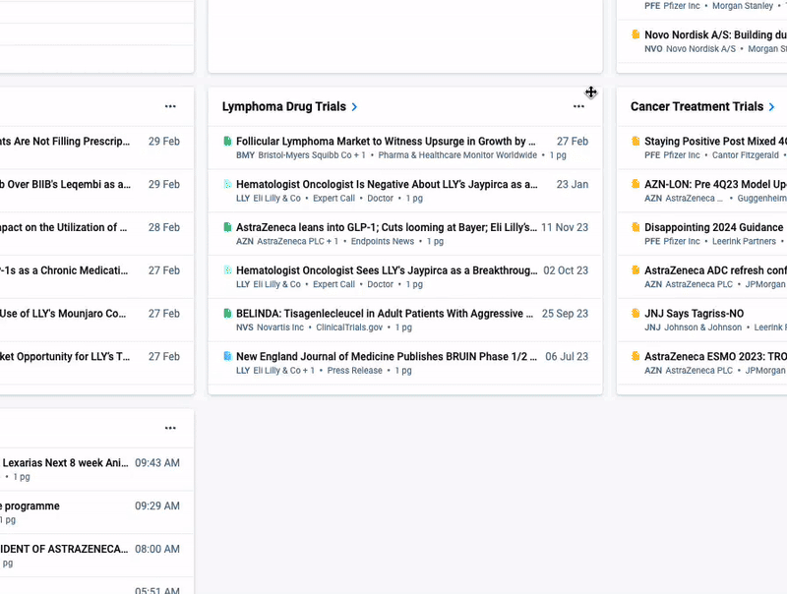The image size is (787, 594).
Task: Open AstraZeneca leans into GLP-1 article
Action: (x=387, y=227)
